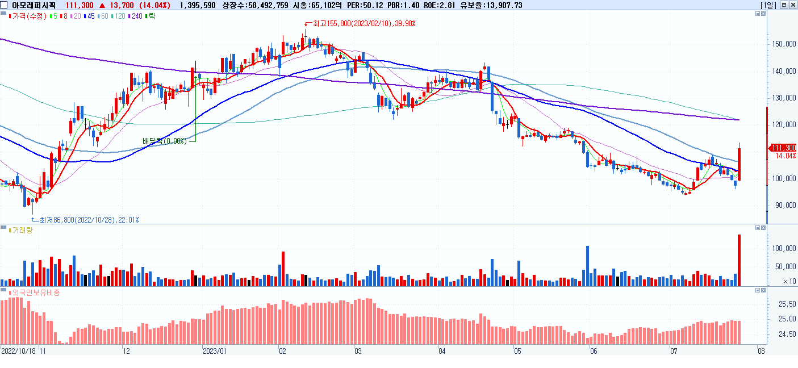Click the trading volume 1,395,590
Screen dimensions: 798x368
click(x=197, y=5)
